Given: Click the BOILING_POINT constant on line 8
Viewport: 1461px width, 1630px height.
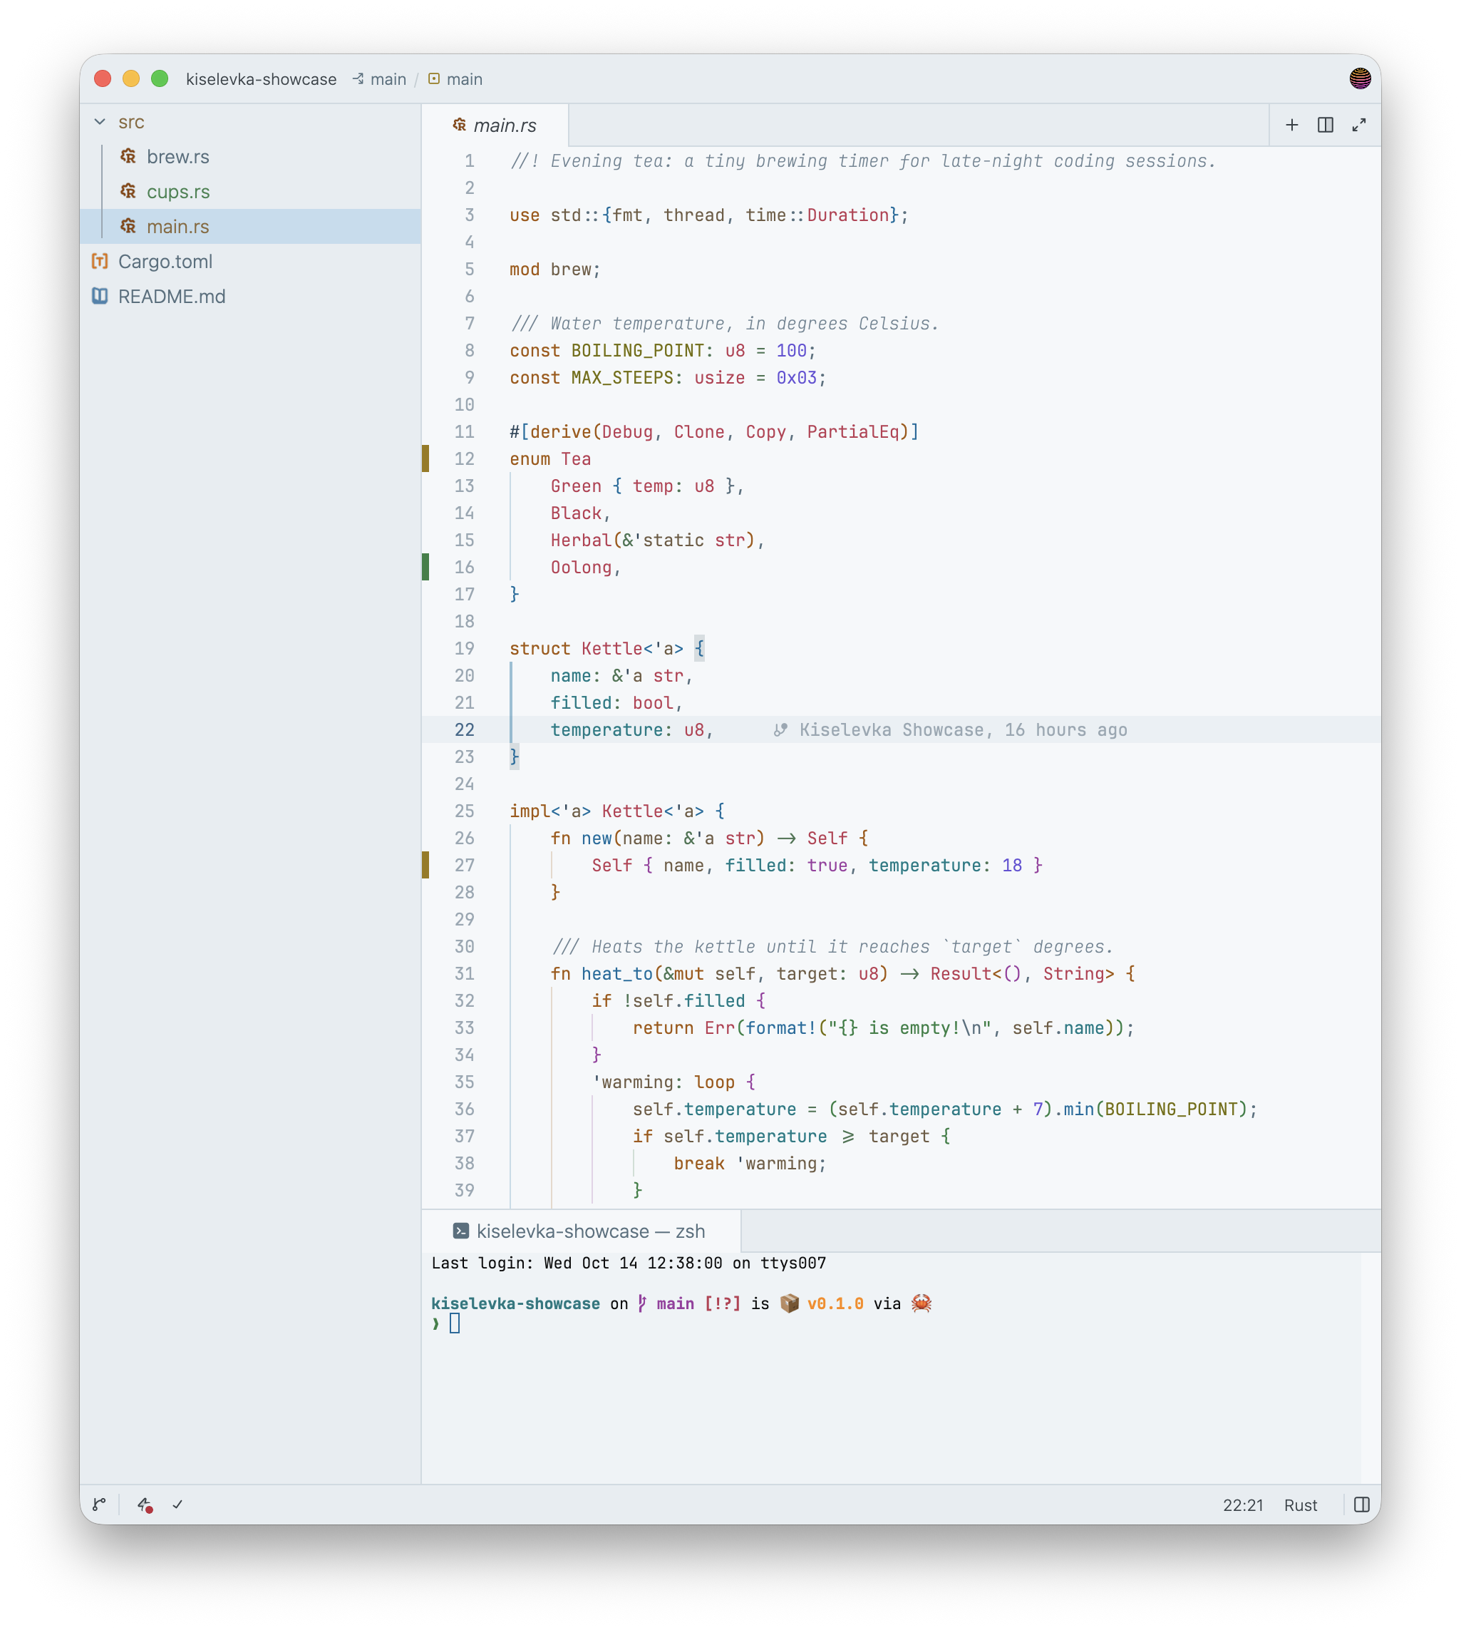Looking at the screenshot, I should pos(637,351).
